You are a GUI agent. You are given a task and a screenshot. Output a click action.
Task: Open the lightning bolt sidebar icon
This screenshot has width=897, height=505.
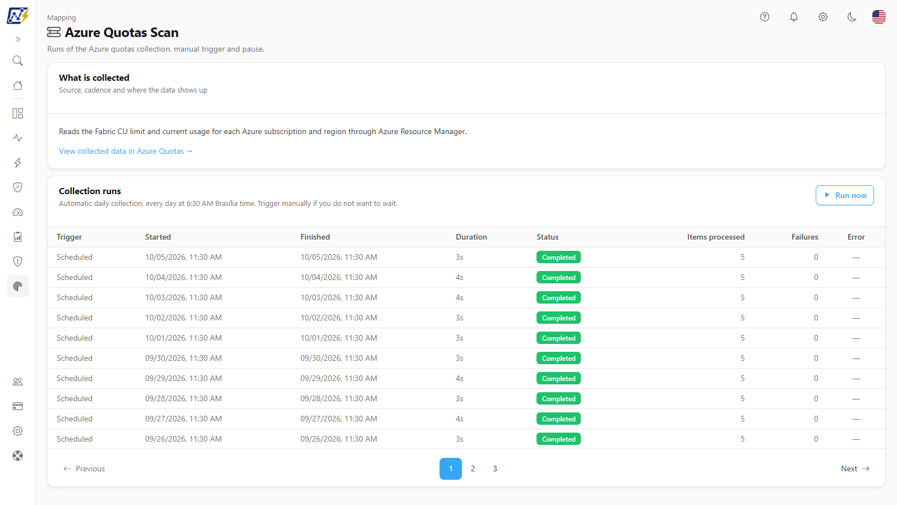pos(18,163)
